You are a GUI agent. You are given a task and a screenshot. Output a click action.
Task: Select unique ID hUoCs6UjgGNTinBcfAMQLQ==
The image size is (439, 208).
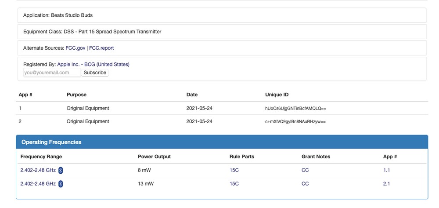click(295, 109)
